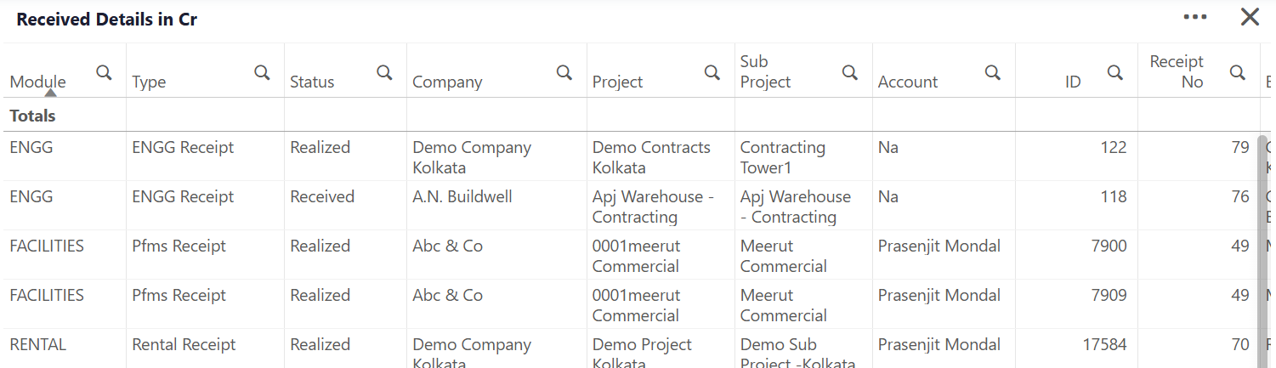Click the vertical scrollbar of table
The image size is (1276, 368).
[1262, 246]
